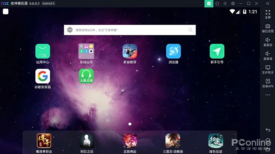Open the title bar hamburger menu

point(225,4)
